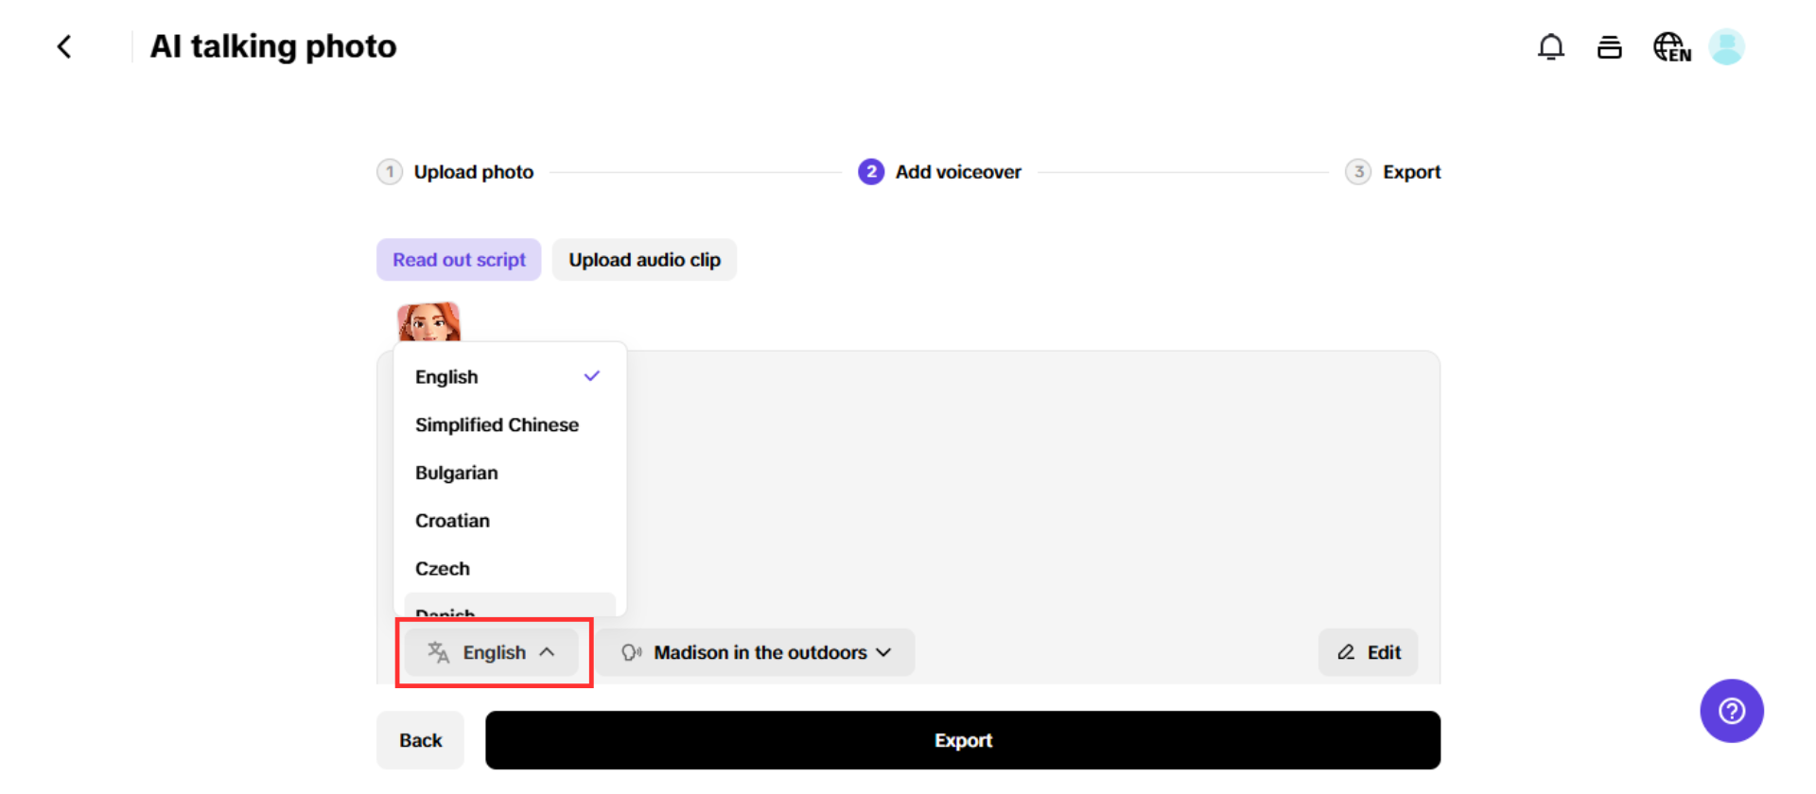Click the Edit script button

(1368, 652)
